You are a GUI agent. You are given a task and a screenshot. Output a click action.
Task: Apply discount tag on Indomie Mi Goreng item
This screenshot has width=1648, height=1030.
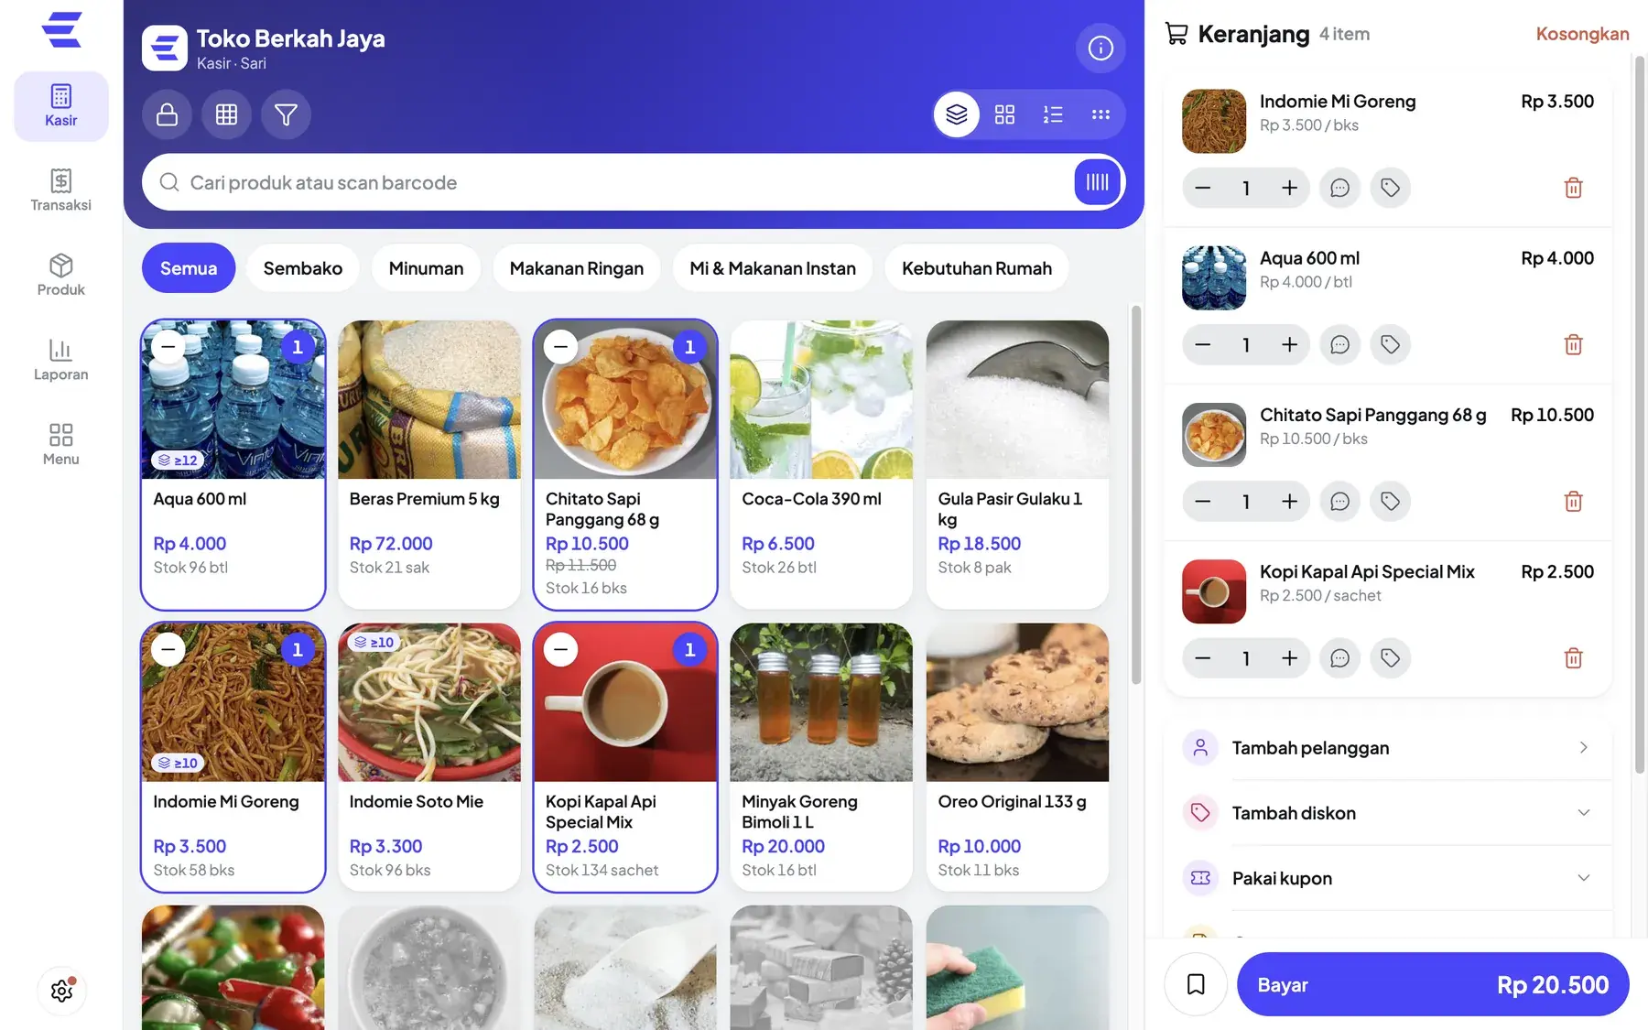pos(1390,188)
